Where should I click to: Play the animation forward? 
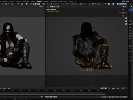click(x=52, y=97)
